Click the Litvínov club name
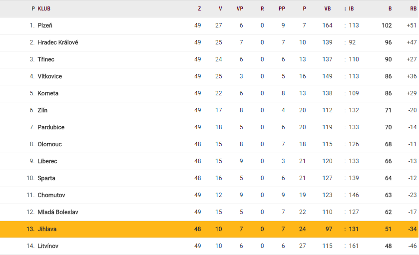Viewport: 419px width, 255px height. [x=49, y=246]
